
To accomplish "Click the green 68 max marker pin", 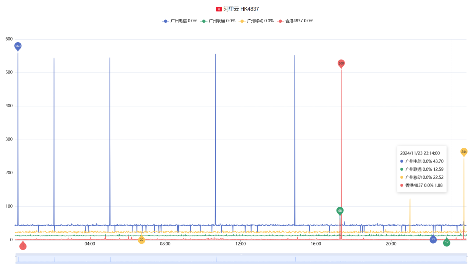I will coord(340,211).
